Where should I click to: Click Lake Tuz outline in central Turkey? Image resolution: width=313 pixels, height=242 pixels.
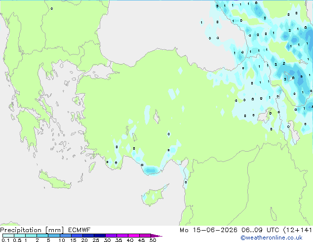(x=156, y=117)
